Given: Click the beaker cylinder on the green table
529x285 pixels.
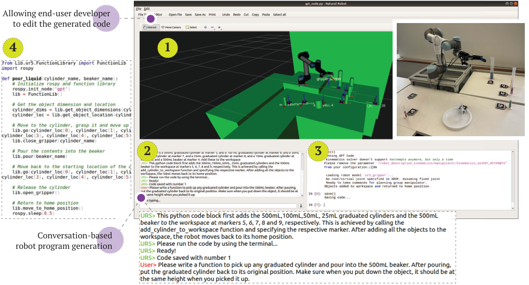Looking at the screenshot, I should [x=318, y=104].
